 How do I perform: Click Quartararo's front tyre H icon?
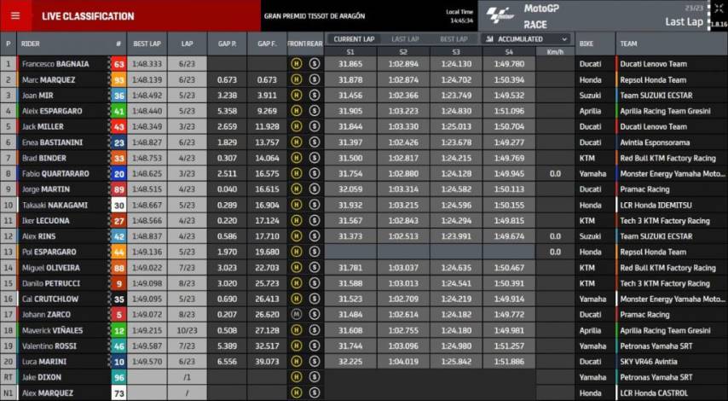click(x=296, y=174)
